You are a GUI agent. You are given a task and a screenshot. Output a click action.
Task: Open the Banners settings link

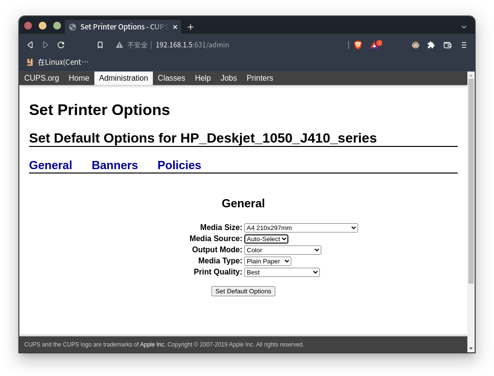click(x=115, y=165)
